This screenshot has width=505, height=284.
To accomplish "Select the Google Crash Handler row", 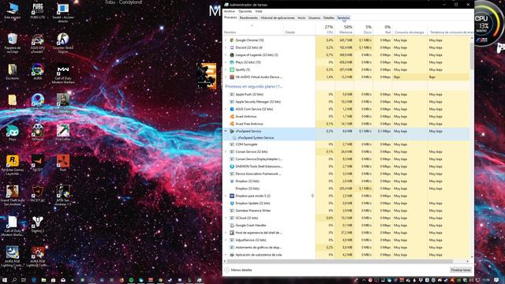I will click(x=346, y=226).
